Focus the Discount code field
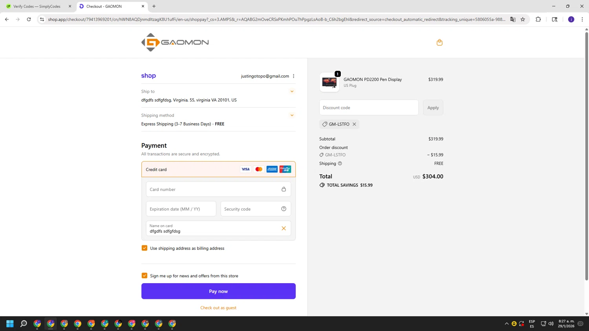This screenshot has height=331, width=589. [369, 107]
